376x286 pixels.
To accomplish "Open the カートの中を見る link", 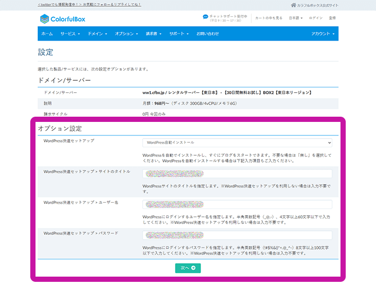I will click(x=267, y=18).
